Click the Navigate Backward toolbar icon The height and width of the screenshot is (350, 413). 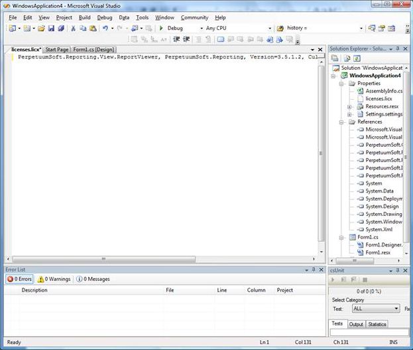click(x=135, y=29)
